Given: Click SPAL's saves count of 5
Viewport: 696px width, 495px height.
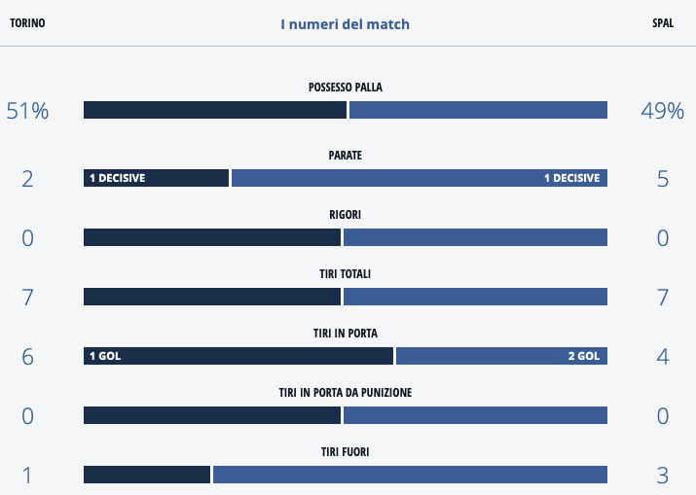Looking at the screenshot, I should coord(663,179).
